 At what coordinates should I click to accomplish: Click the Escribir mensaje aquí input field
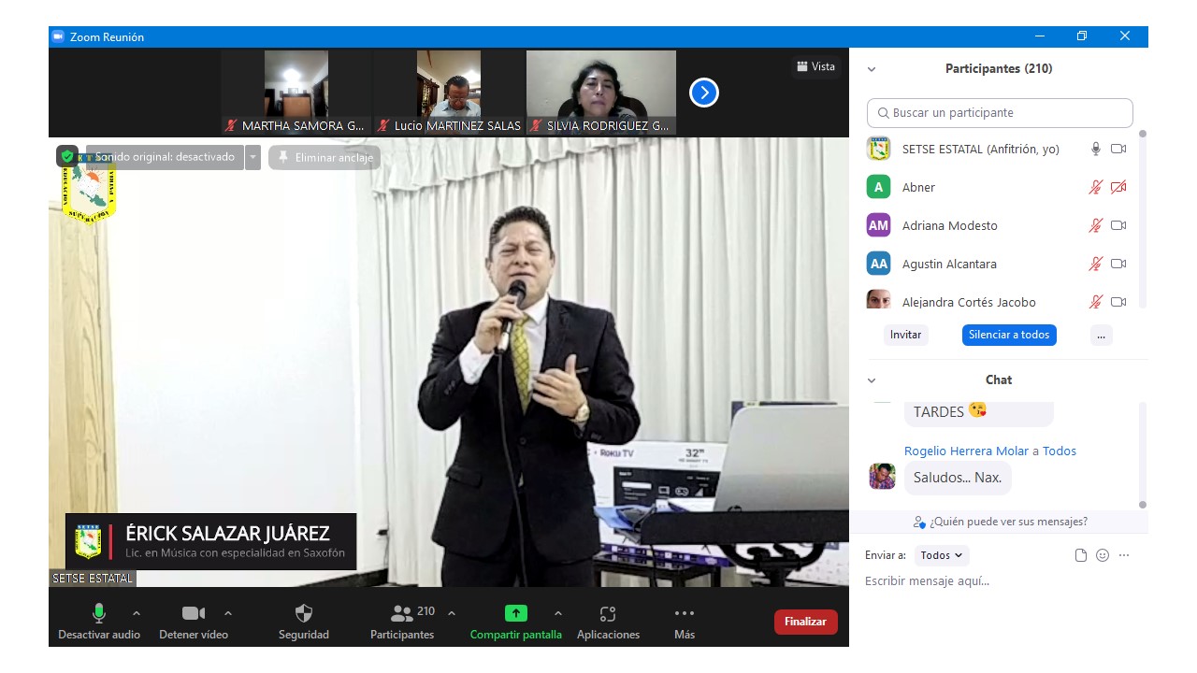pyautogui.click(x=999, y=581)
